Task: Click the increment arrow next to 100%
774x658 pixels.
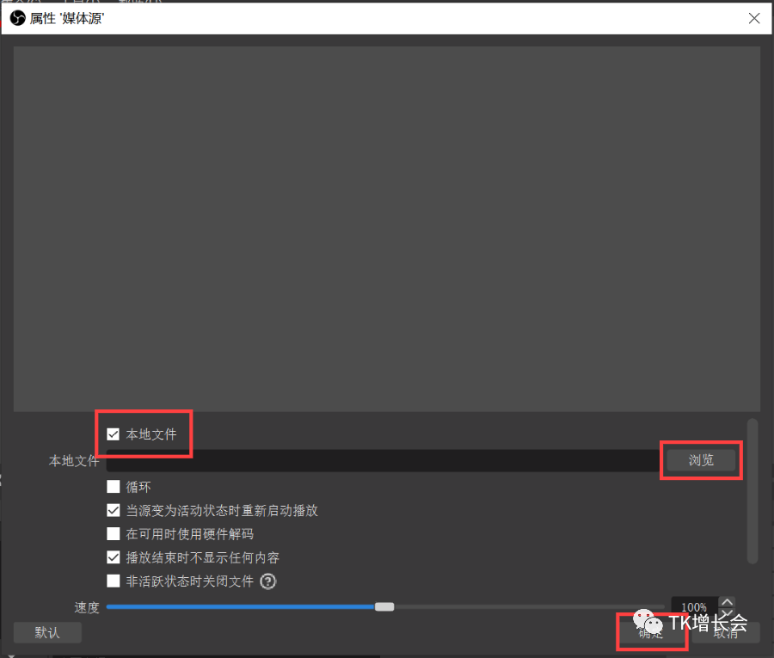Action: 727,602
